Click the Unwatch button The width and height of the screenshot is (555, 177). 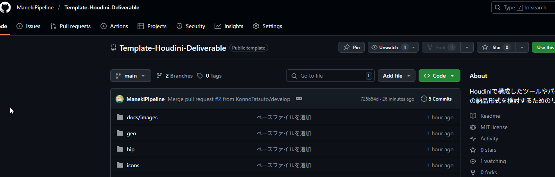389,47
